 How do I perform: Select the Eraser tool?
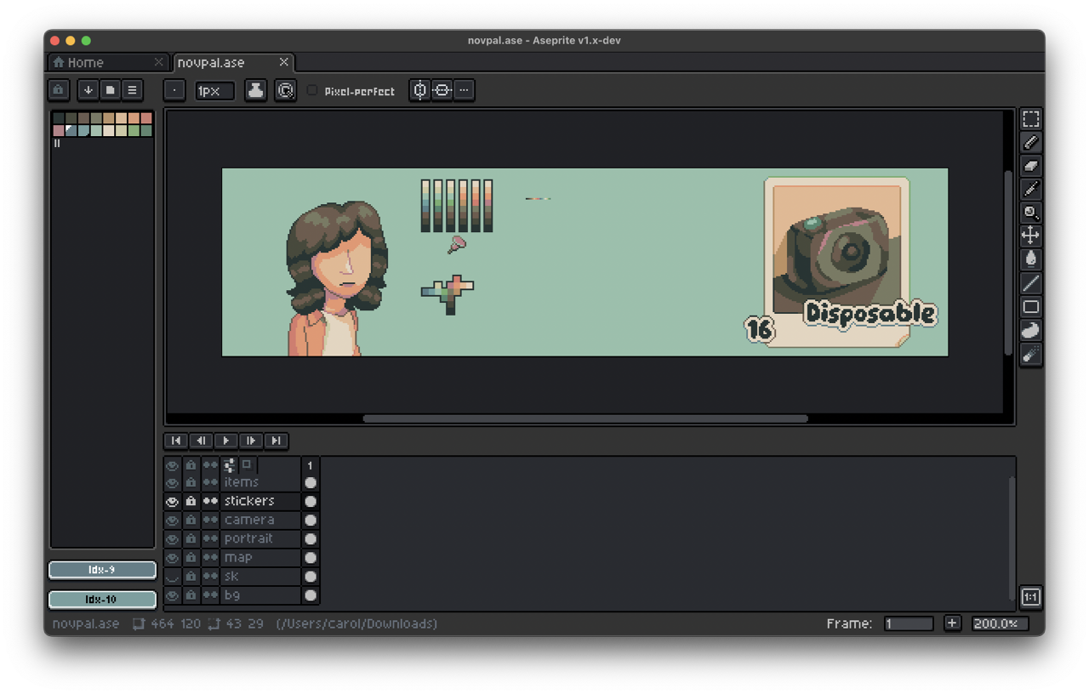[x=1030, y=166]
